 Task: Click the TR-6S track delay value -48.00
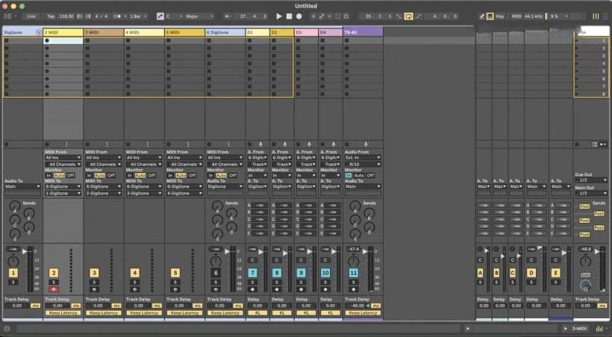tap(357, 306)
